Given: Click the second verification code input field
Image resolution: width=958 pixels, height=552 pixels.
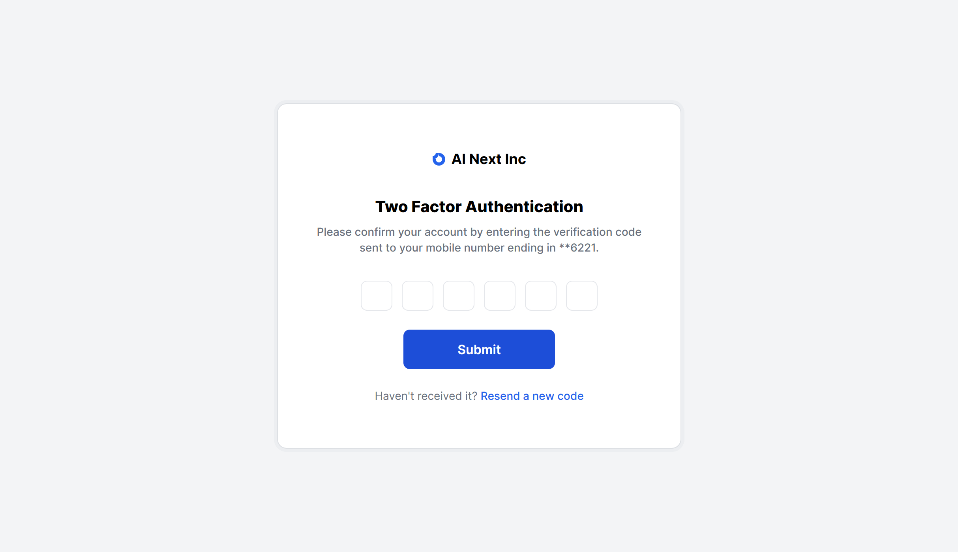Looking at the screenshot, I should click(x=417, y=295).
